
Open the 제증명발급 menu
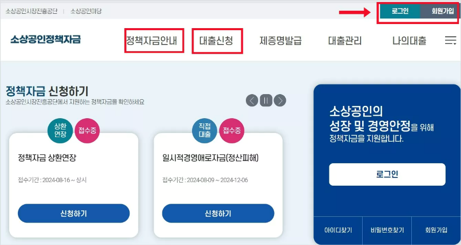tap(281, 40)
